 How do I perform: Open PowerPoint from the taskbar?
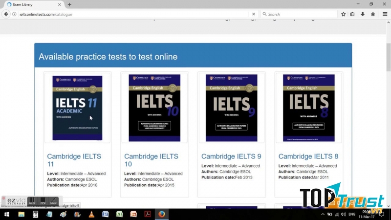pos(133,214)
